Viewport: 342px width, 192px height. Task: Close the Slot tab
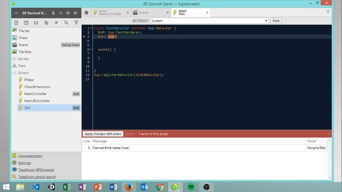[207, 13]
